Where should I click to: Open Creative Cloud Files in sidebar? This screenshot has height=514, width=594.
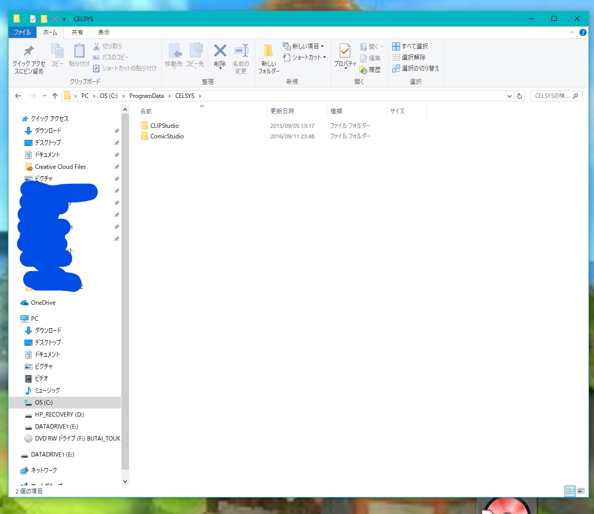pyautogui.click(x=60, y=167)
